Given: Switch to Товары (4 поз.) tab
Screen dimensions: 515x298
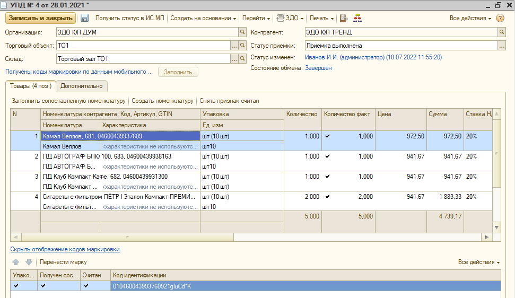Looking at the screenshot, I should click(x=31, y=86).
